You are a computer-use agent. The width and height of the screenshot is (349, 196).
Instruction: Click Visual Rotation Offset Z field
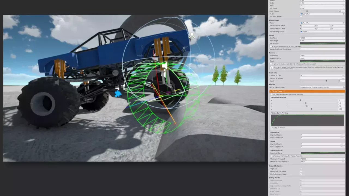tap(338, 29)
